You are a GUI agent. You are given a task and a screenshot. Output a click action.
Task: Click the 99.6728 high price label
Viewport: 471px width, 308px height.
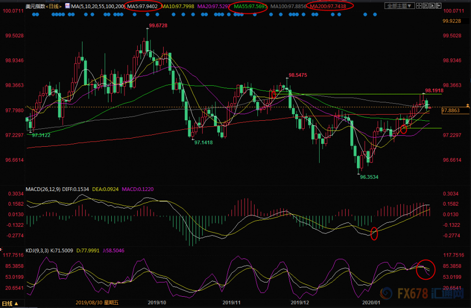pos(158,25)
